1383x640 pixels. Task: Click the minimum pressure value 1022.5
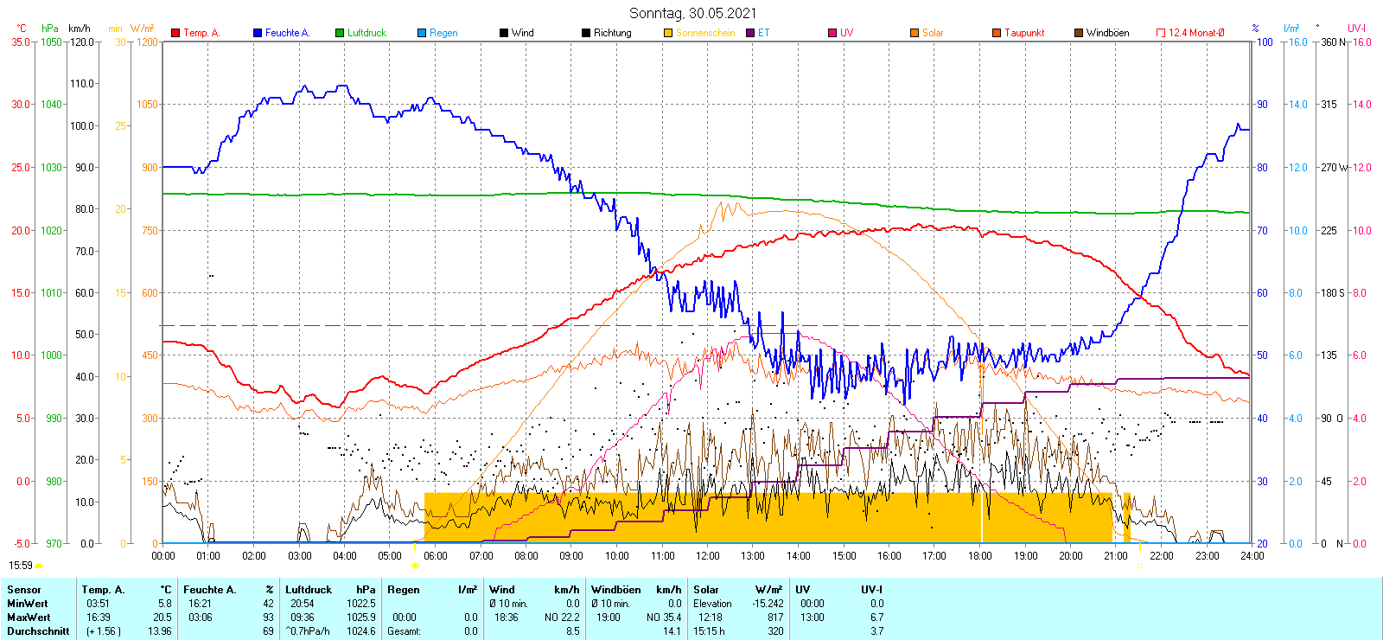click(x=361, y=604)
